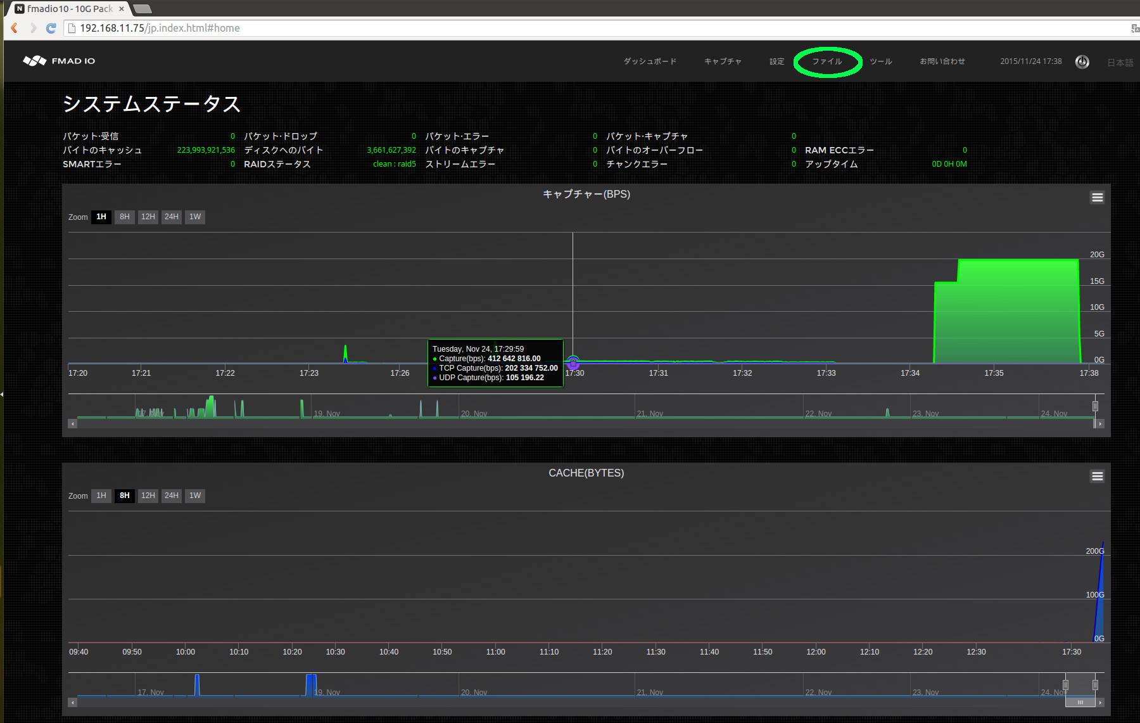This screenshot has width=1140, height=723.
Task: Switch the cache chart to 24H zoom
Action: point(171,496)
